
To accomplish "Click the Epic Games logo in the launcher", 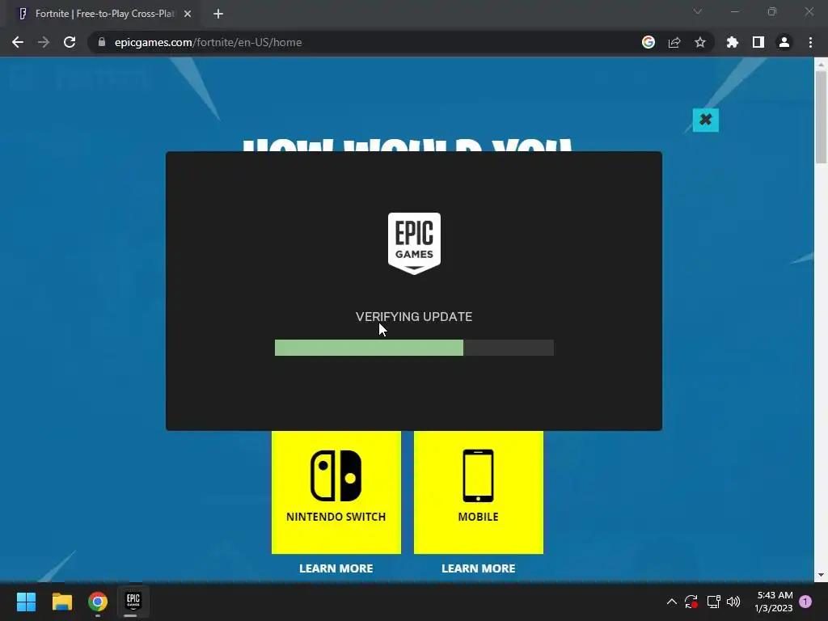I will (x=414, y=243).
